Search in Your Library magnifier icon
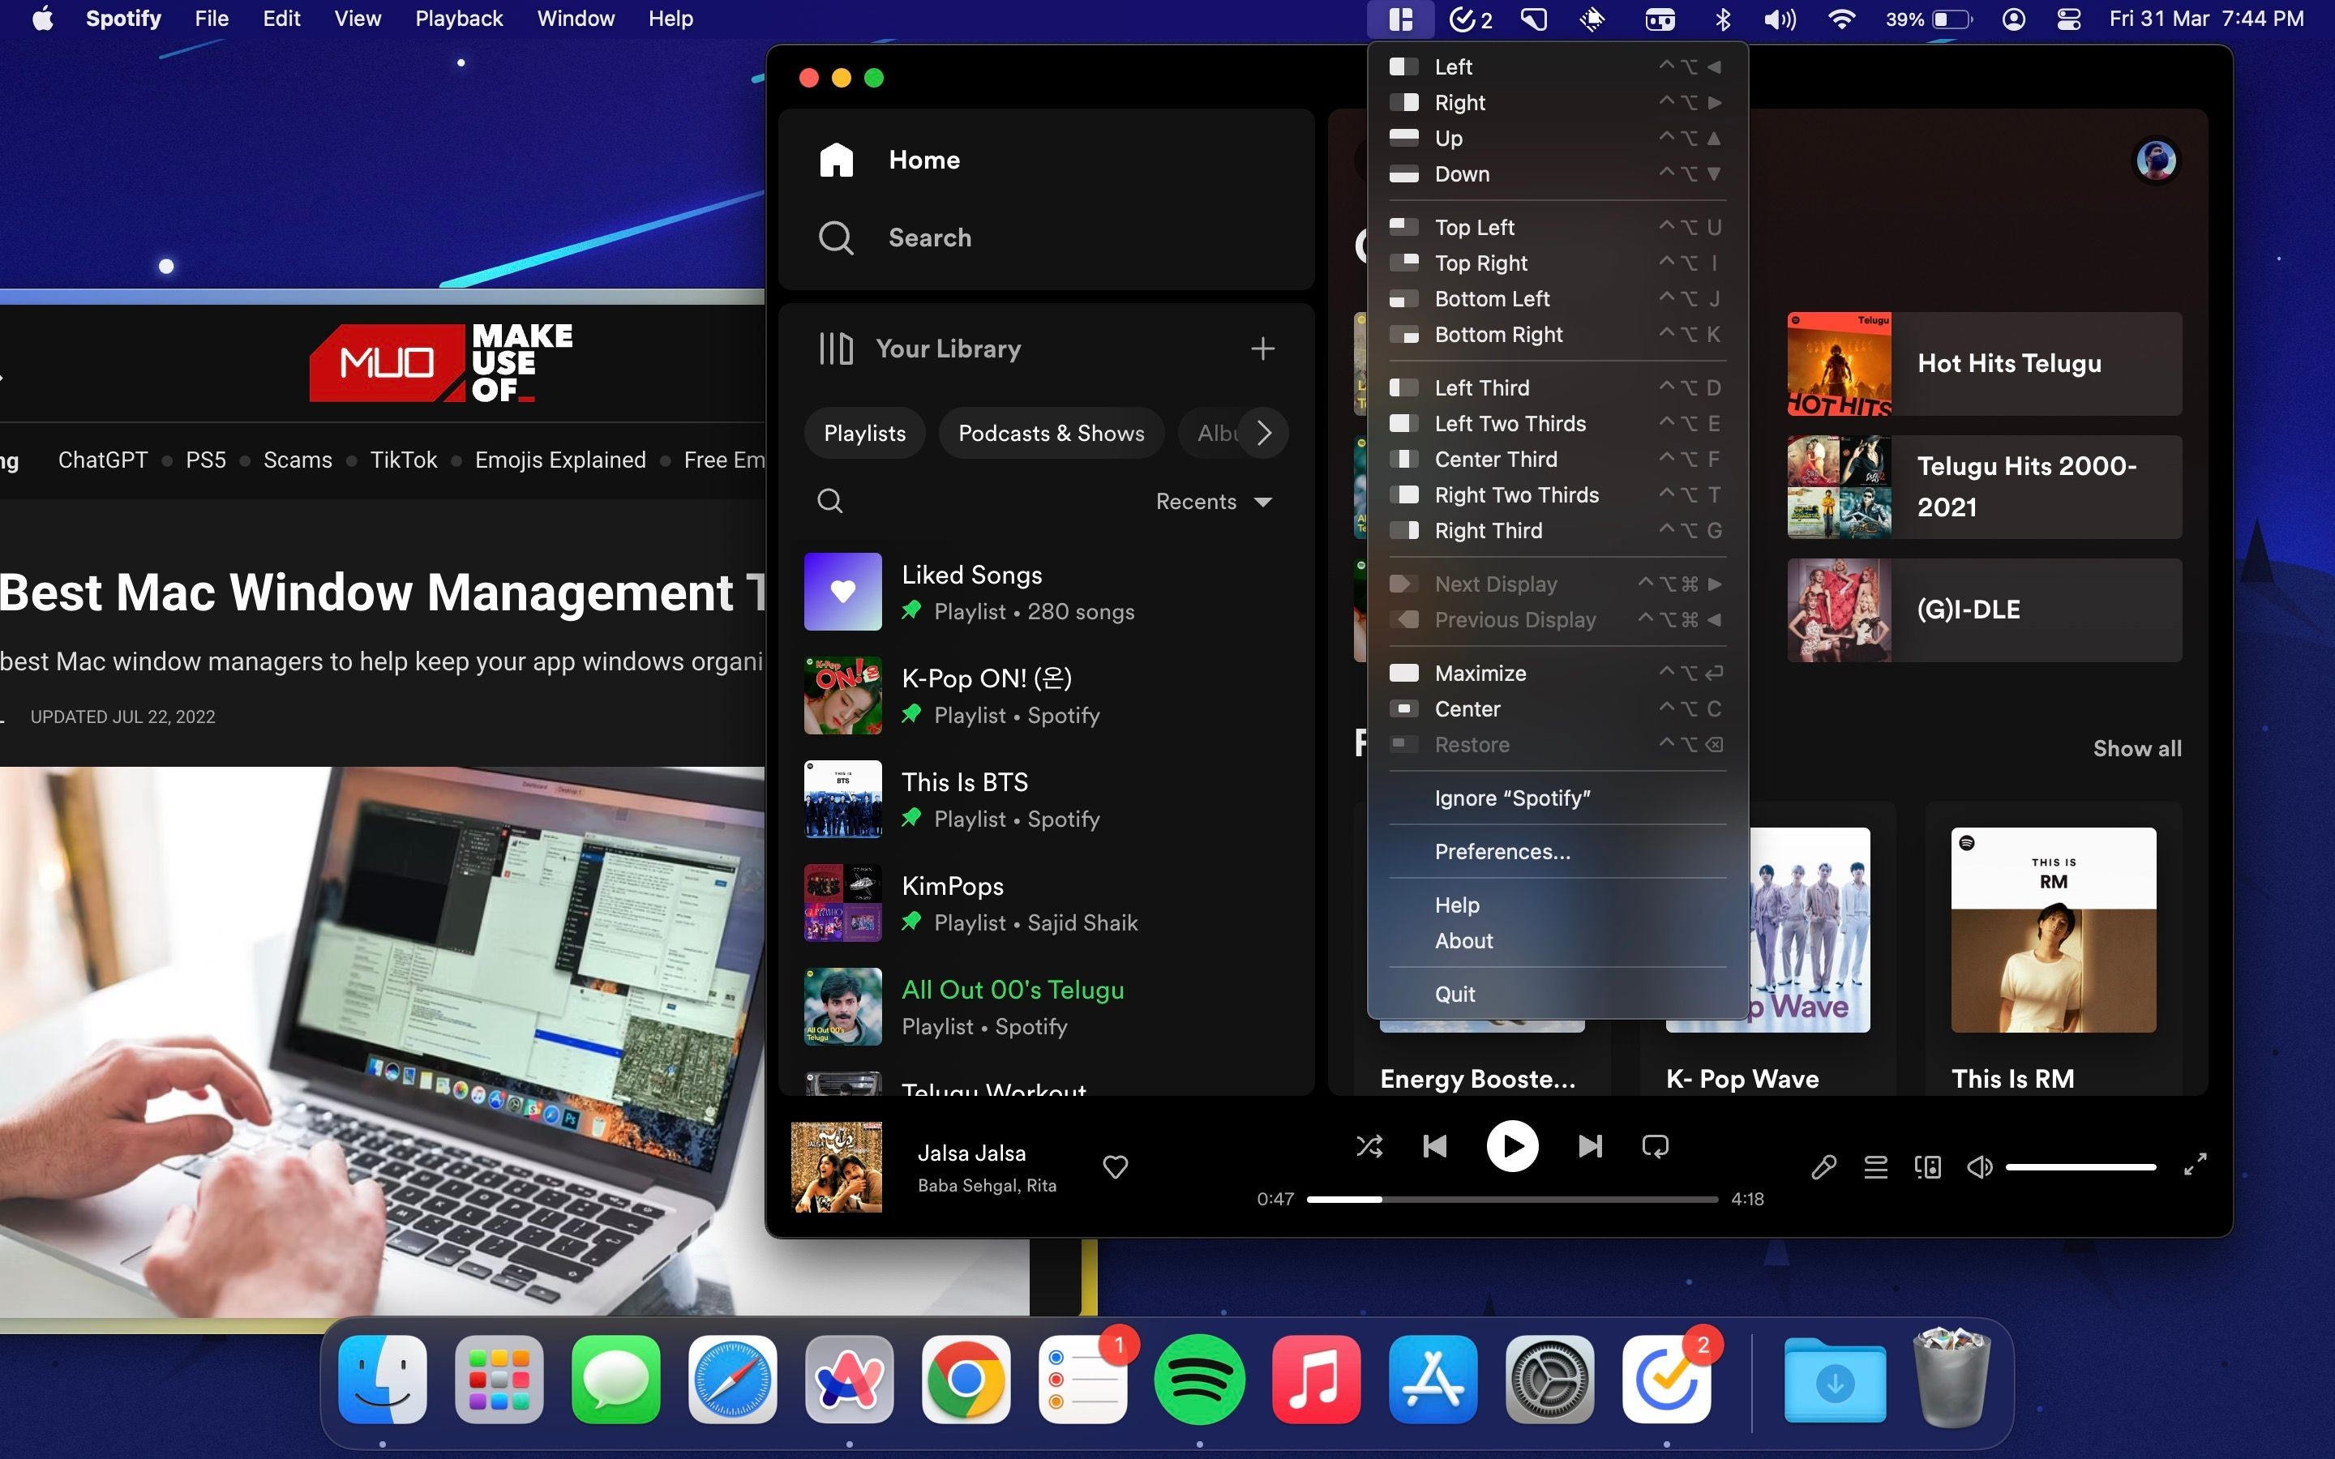The image size is (2335, 1459). coord(829,501)
